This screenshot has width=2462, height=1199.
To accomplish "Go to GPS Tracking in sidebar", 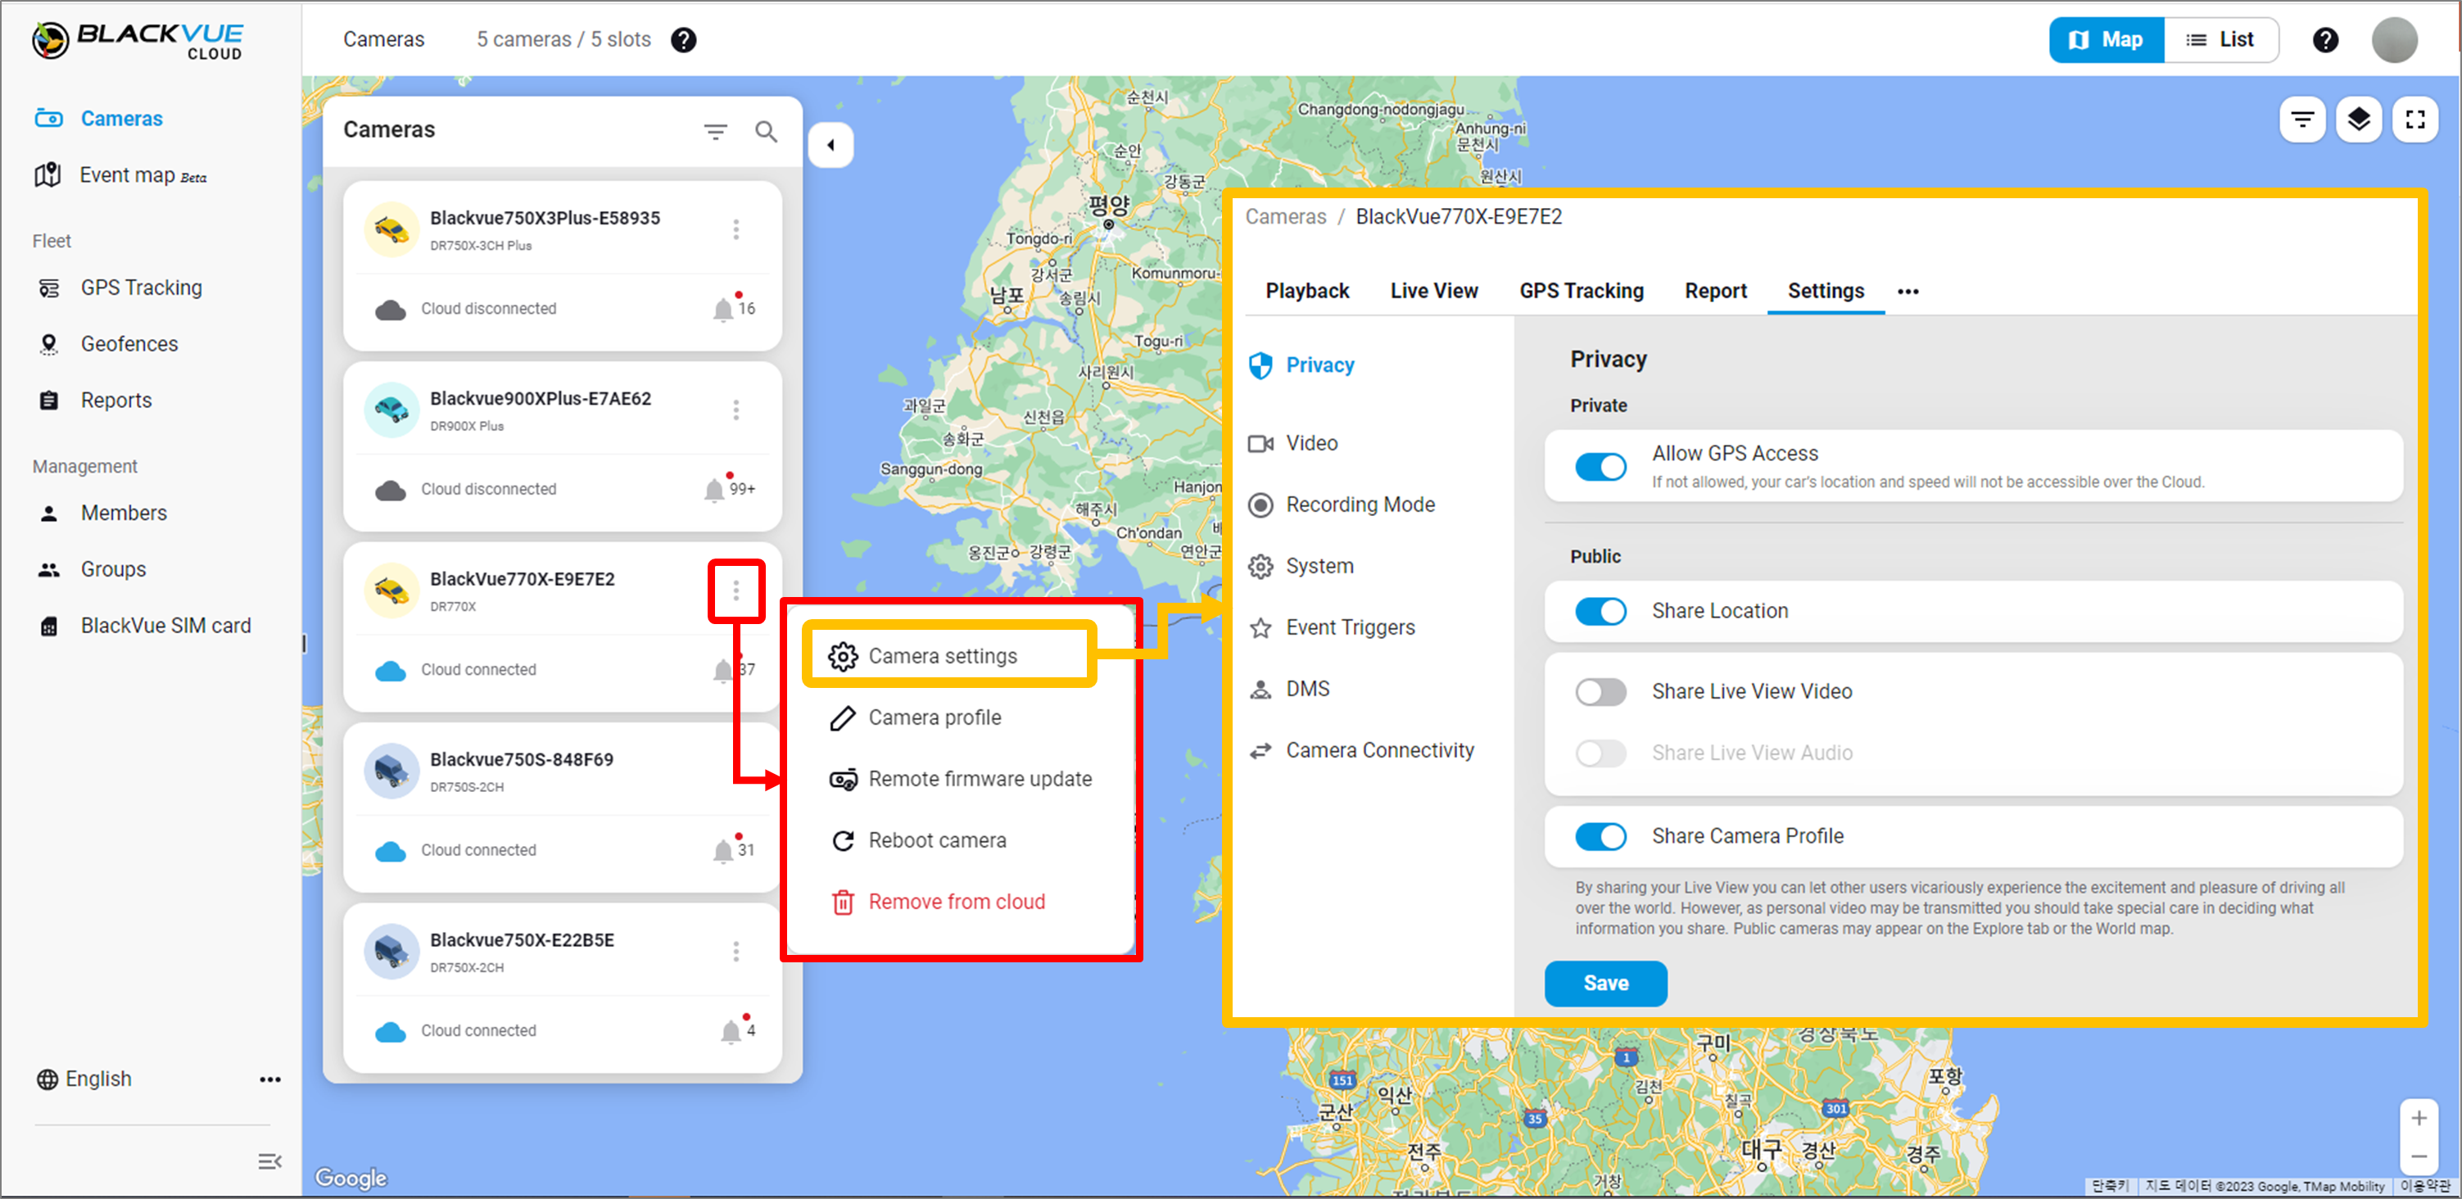I will tap(120, 287).
